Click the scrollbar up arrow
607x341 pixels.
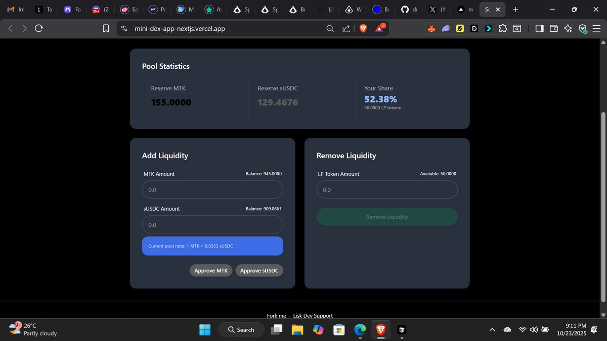pyautogui.click(x=602, y=42)
